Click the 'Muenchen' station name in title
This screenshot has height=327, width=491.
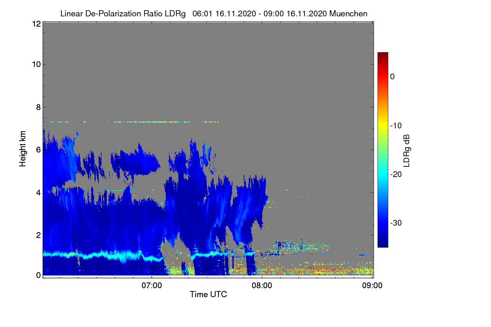pos(348,13)
